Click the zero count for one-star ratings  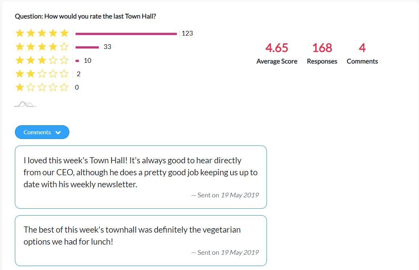[x=77, y=87]
